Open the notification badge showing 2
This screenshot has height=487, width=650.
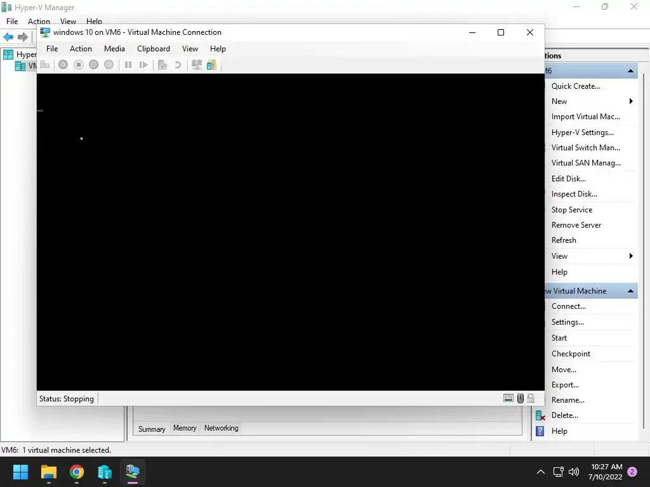(x=632, y=472)
